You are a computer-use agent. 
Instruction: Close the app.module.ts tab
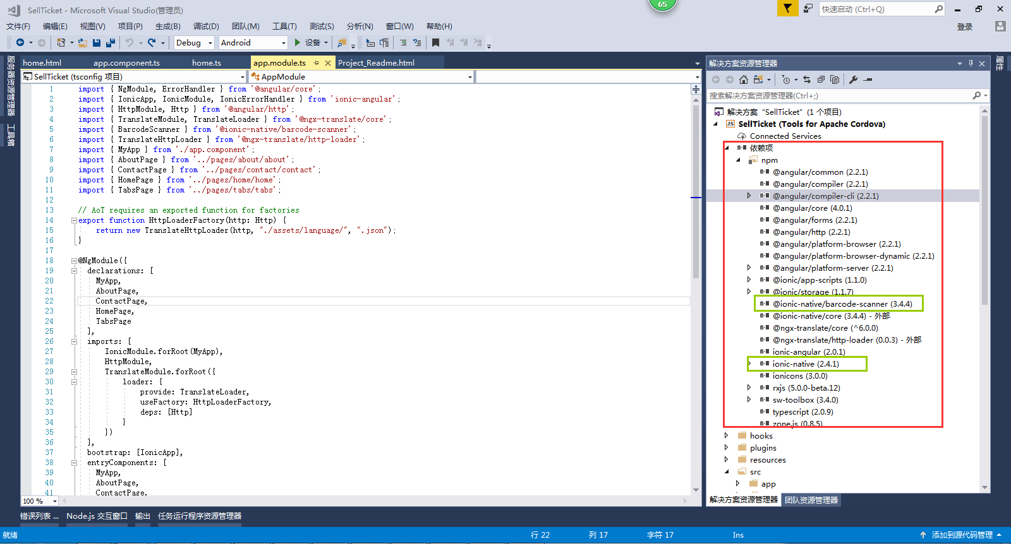pyautogui.click(x=328, y=62)
